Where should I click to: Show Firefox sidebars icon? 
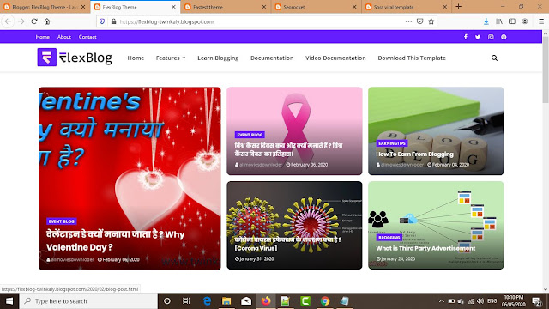[512, 21]
